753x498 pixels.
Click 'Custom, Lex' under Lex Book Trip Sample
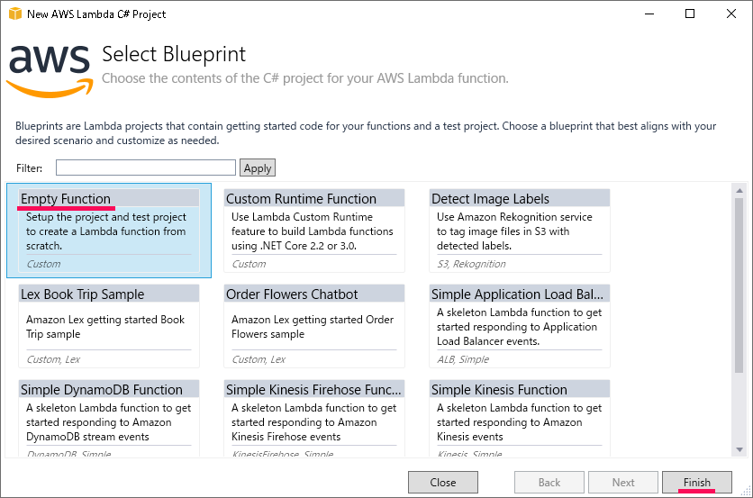coord(53,359)
